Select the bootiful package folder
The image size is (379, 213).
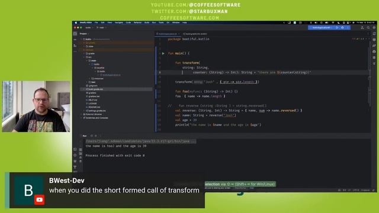click(x=99, y=68)
